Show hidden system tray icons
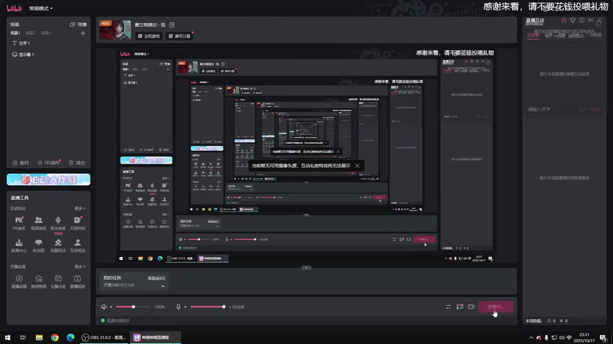This screenshot has width=613, height=344. (531, 337)
